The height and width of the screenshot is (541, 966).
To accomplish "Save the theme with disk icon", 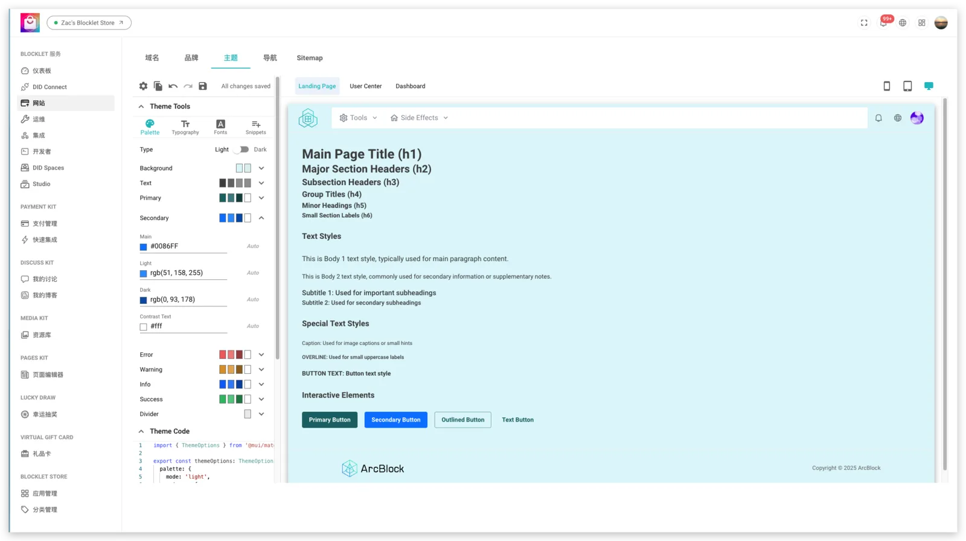I will coord(203,86).
